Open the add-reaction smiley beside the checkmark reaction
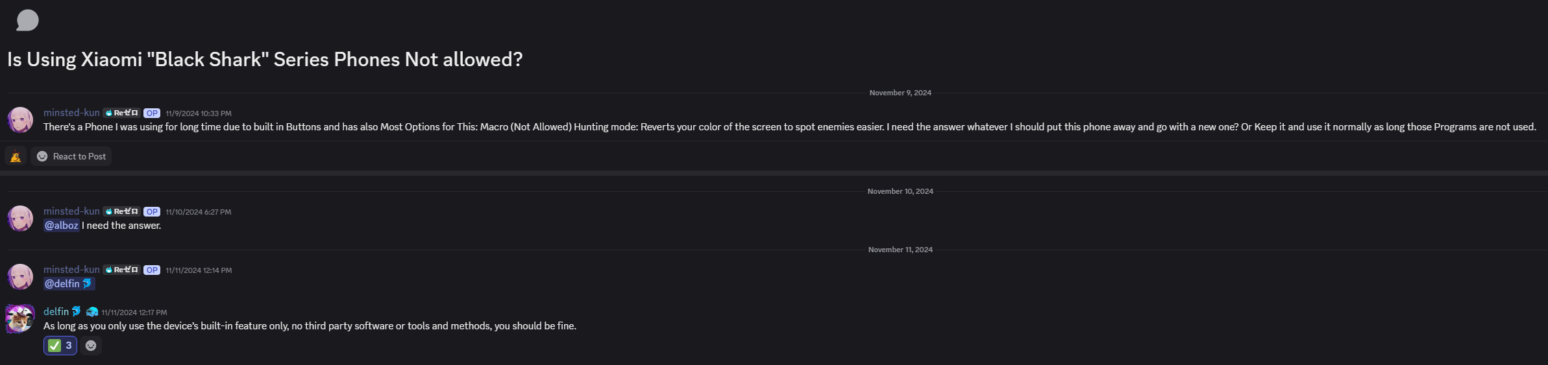Viewport: 1548px width, 365px height. coord(91,346)
